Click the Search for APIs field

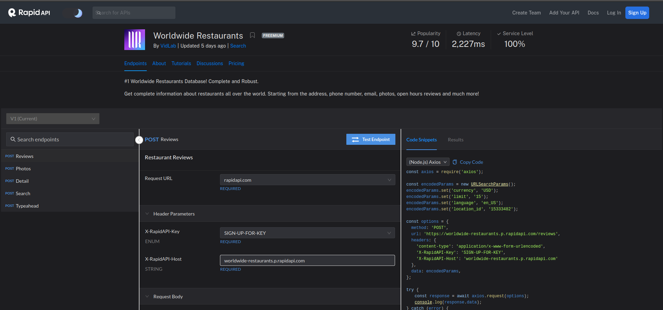tap(134, 13)
